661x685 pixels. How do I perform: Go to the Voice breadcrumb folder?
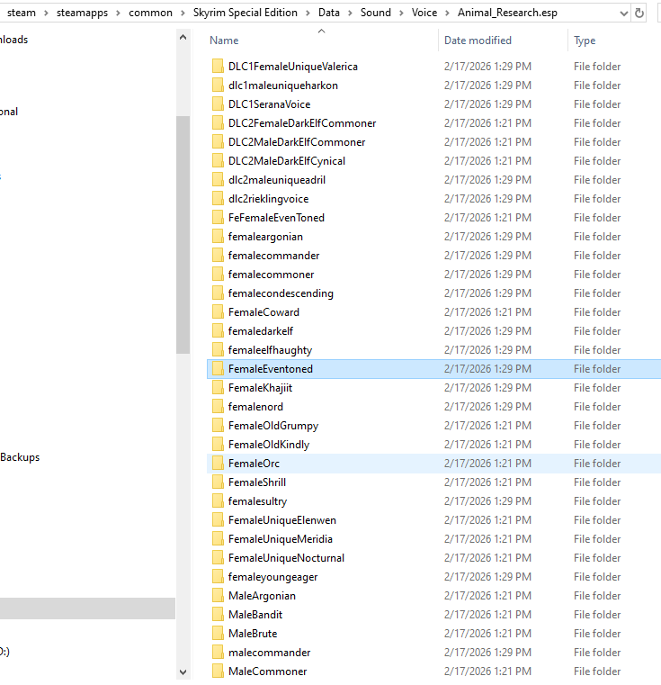424,13
